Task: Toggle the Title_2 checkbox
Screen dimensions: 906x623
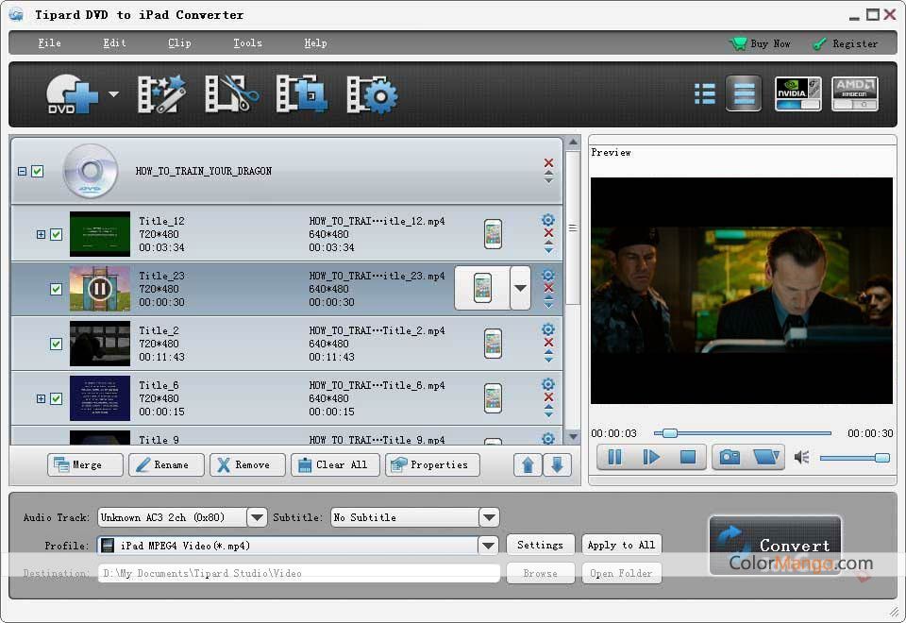Action: pos(57,344)
